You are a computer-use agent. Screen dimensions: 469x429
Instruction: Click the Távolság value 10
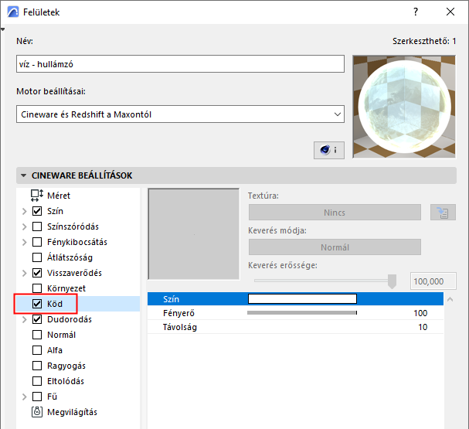423,327
